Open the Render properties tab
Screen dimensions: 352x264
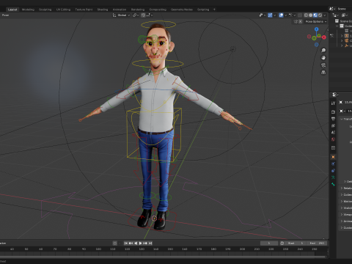333,111
